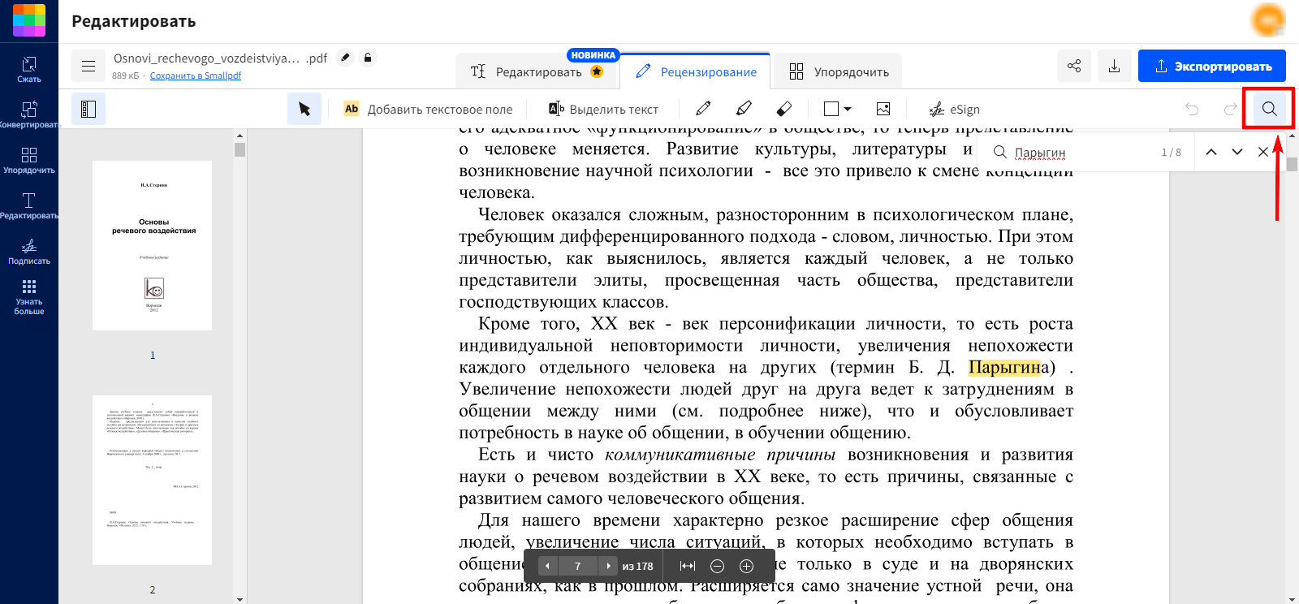Switch to Упорядочить tab
1299x604 pixels.
tap(839, 71)
